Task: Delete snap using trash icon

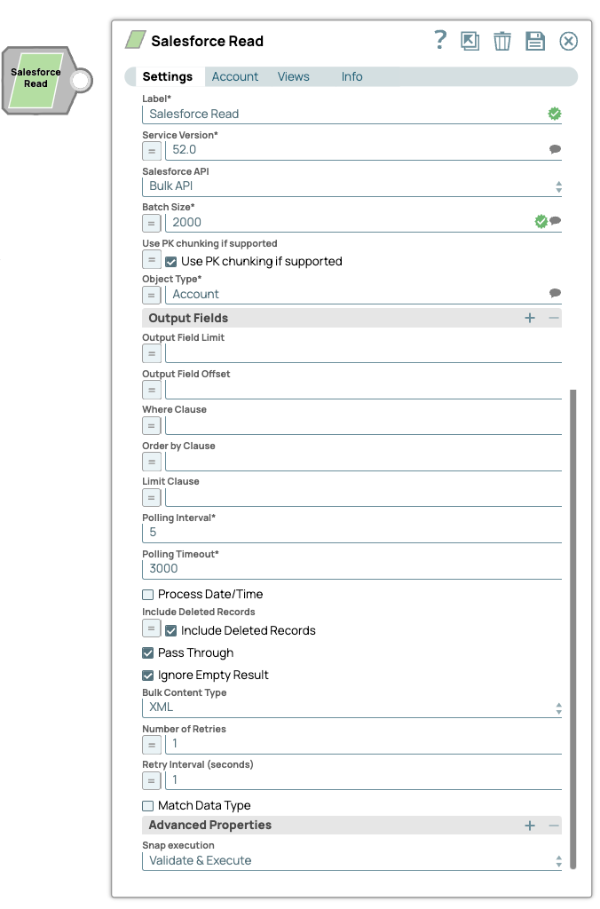Action: coord(502,41)
